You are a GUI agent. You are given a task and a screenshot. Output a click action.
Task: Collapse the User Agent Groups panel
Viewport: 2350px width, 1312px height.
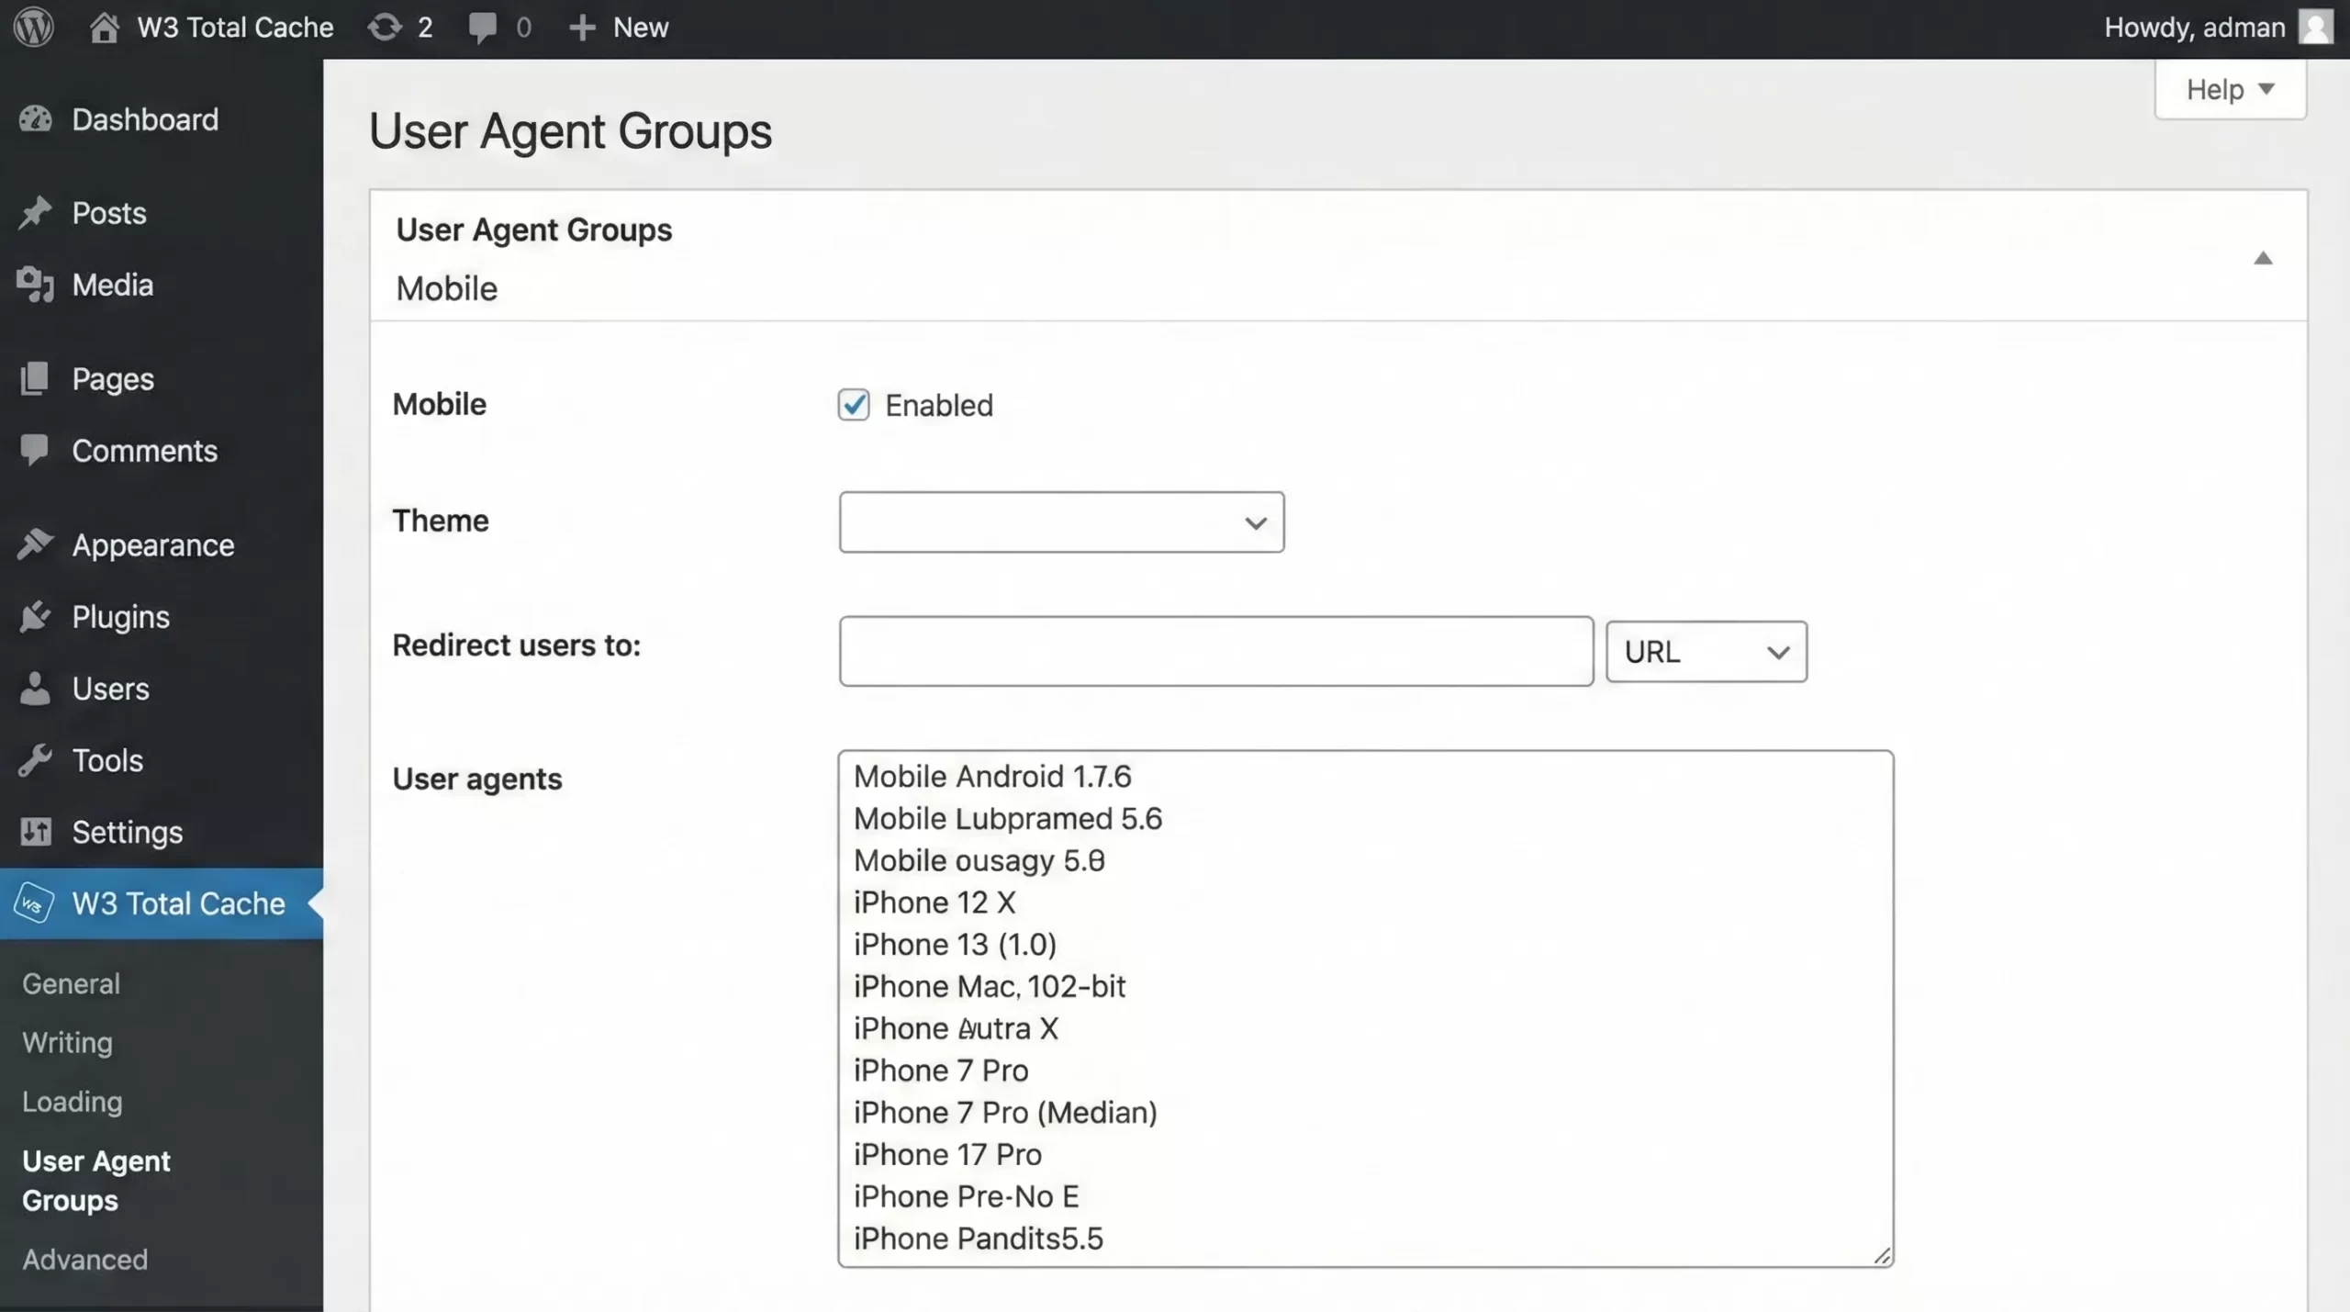[x=2264, y=258]
